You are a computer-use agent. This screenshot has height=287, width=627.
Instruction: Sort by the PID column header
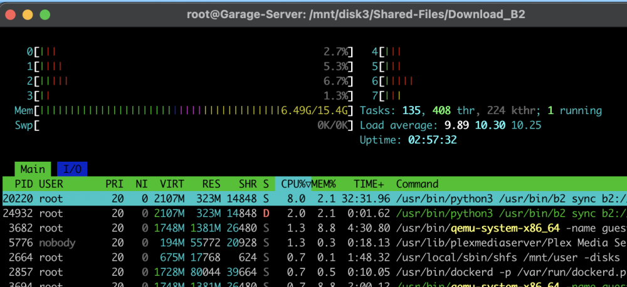(x=24, y=184)
